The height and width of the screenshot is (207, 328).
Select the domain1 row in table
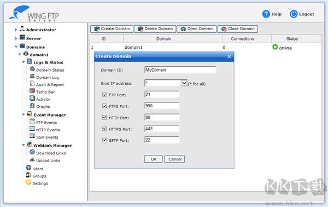(x=206, y=47)
